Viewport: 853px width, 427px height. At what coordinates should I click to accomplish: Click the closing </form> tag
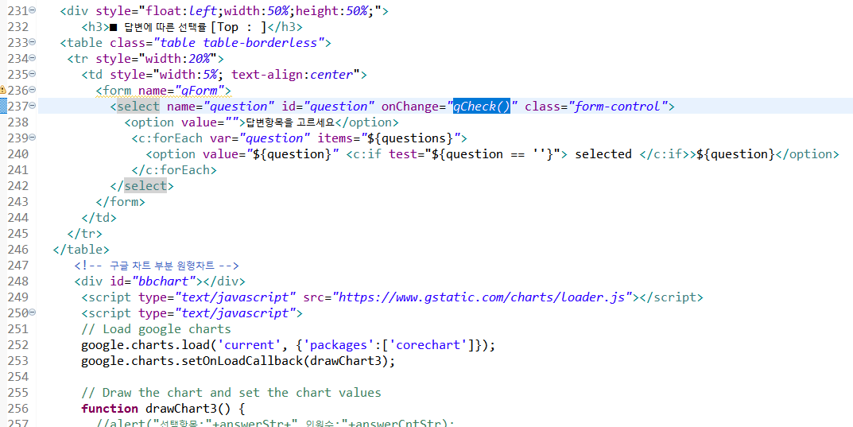tap(121, 202)
